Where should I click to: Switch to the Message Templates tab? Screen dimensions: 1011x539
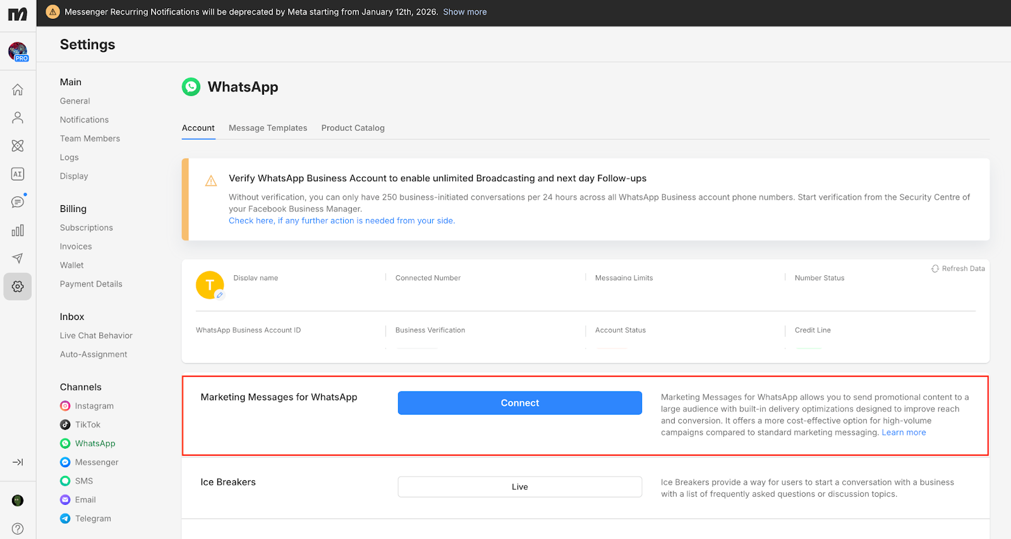point(268,128)
